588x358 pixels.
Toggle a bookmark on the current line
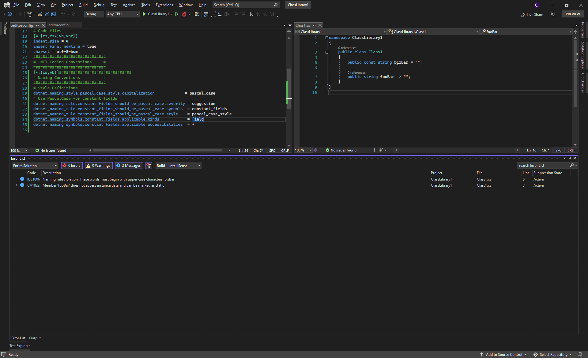point(252,14)
